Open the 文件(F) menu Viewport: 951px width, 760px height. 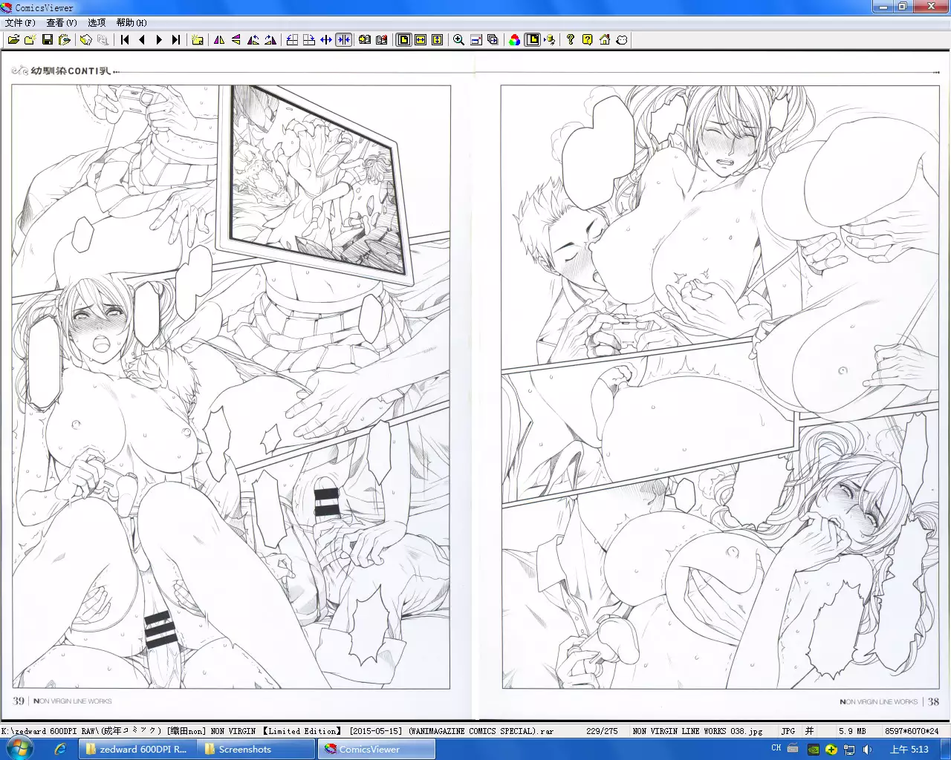[x=20, y=23]
